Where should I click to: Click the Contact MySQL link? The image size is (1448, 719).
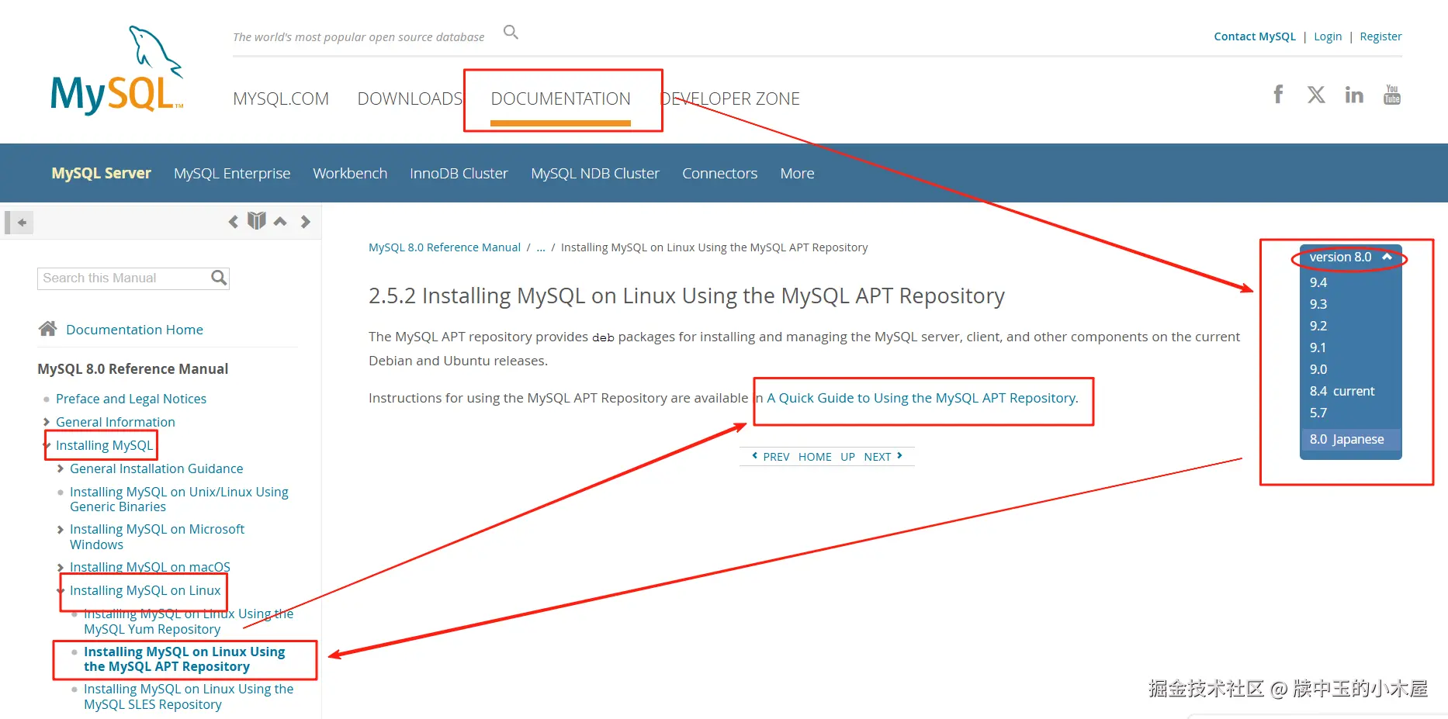1255,36
